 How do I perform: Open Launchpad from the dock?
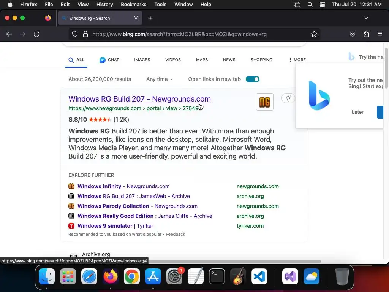[x=68, y=276]
